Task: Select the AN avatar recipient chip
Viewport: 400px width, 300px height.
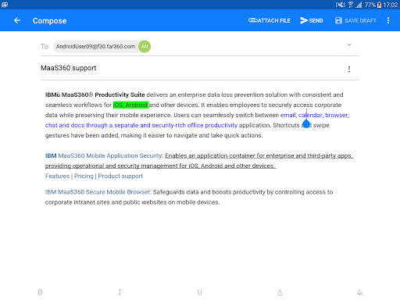Action: [145, 46]
